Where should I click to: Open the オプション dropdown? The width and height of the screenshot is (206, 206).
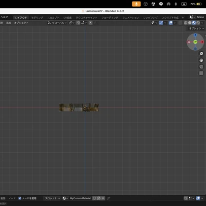click(196, 29)
